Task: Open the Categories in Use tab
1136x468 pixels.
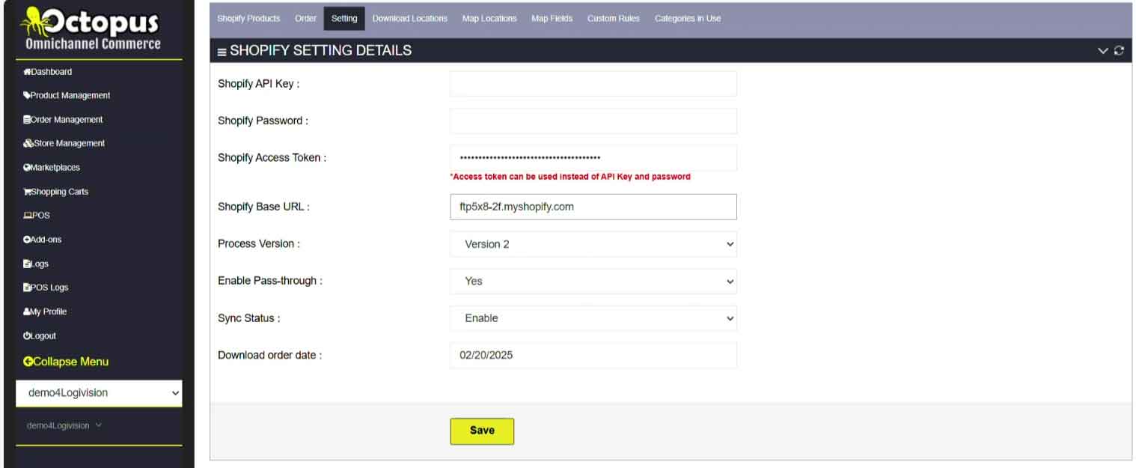Action: click(688, 19)
